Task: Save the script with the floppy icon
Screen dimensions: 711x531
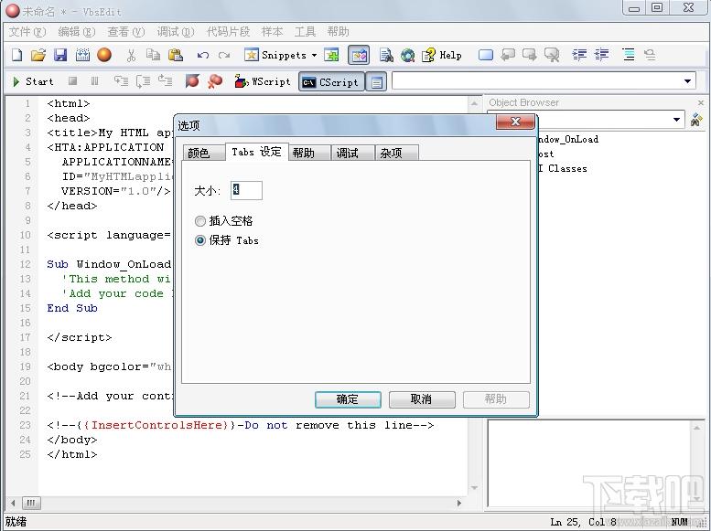Action: 60,55
